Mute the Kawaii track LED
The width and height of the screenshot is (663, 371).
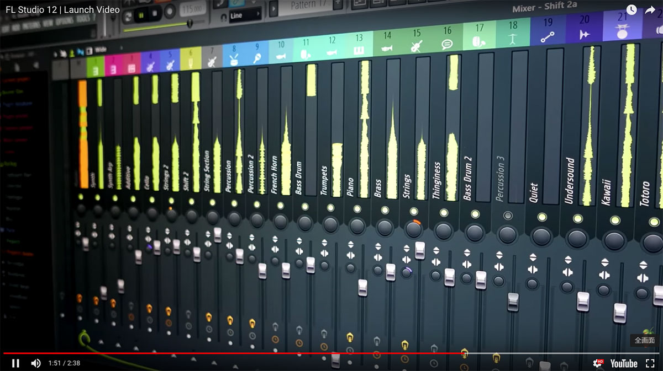[x=614, y=221]
